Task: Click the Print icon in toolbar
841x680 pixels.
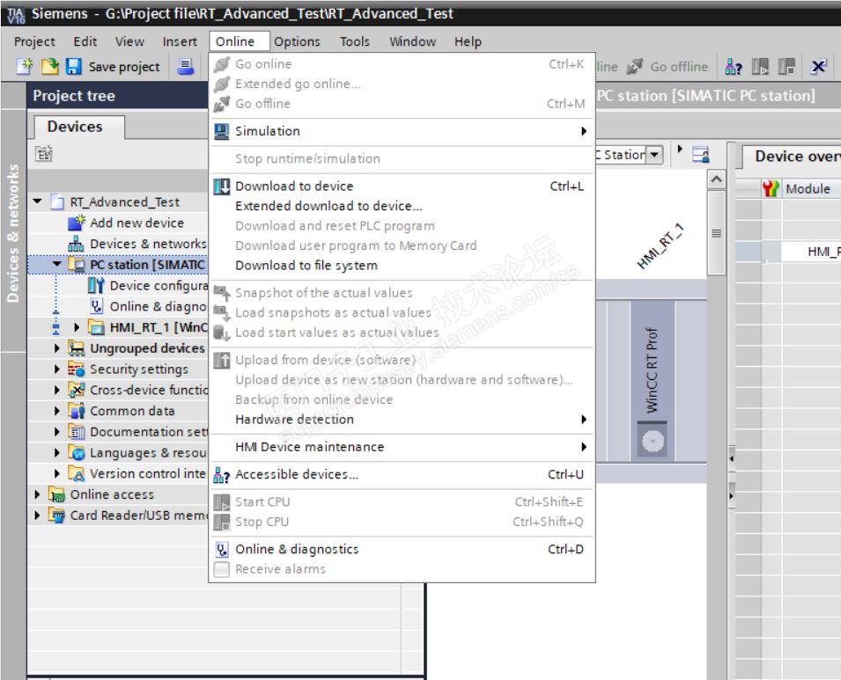Action: 186,67
